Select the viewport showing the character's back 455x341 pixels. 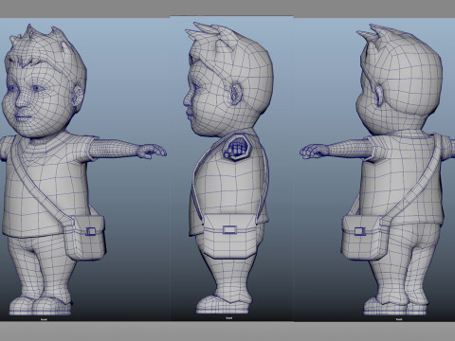(374, 170)
